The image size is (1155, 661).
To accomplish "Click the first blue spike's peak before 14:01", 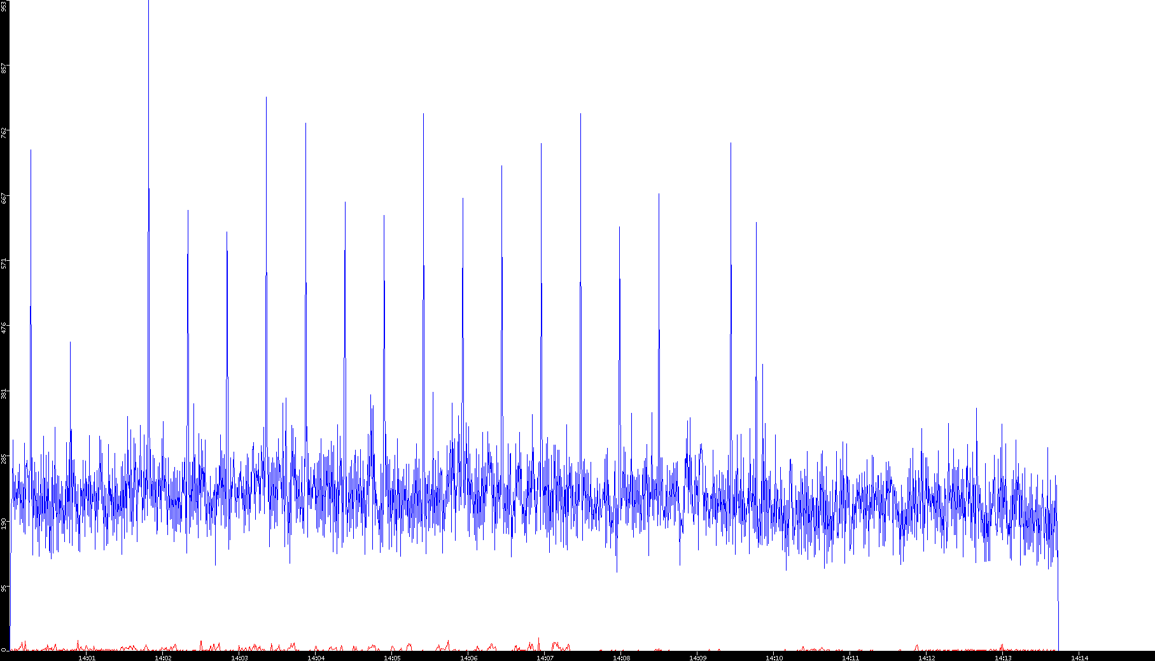I will click(x=31, y=151).
